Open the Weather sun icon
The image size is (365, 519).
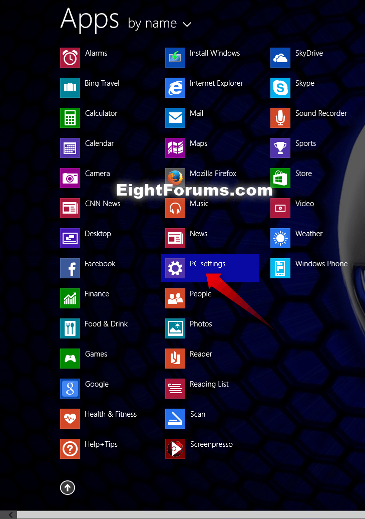tap(280, 238)
